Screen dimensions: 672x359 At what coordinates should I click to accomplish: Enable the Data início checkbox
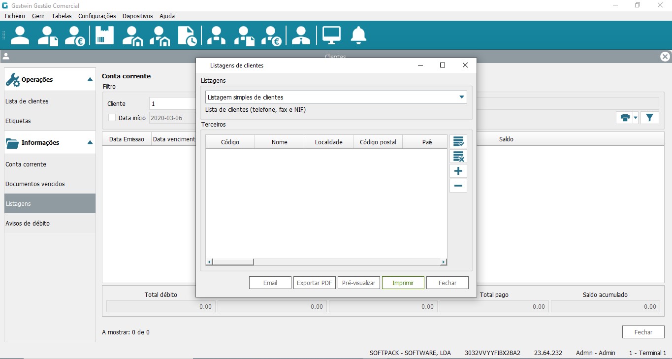(x=112, y=118)
